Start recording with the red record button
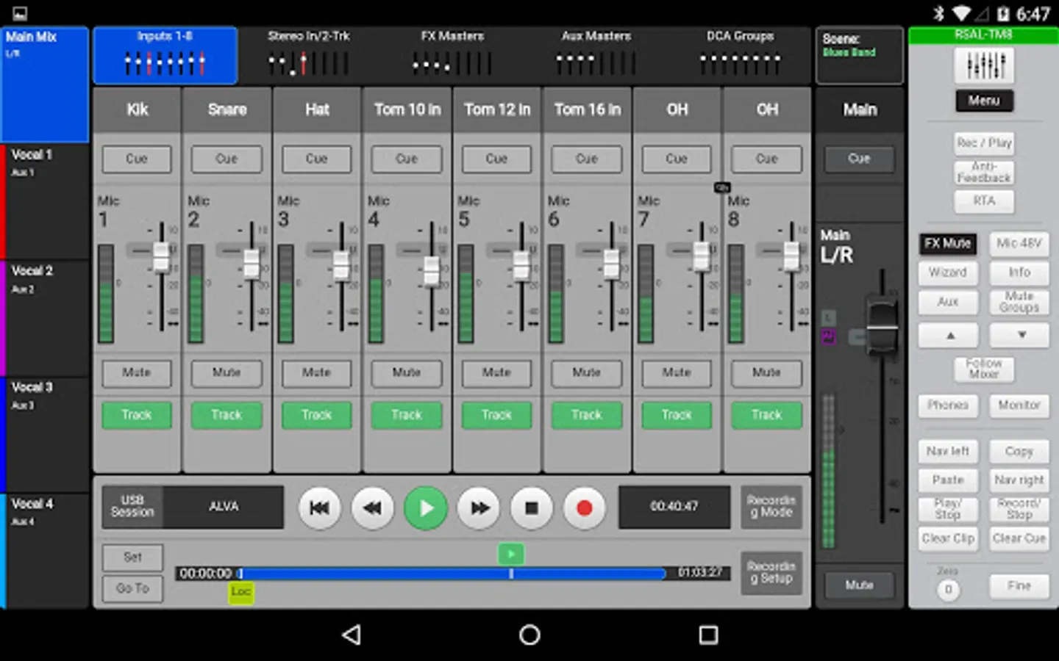Image resolution: width=1059 pixels, height=661 pixels. tap(585, 508)
